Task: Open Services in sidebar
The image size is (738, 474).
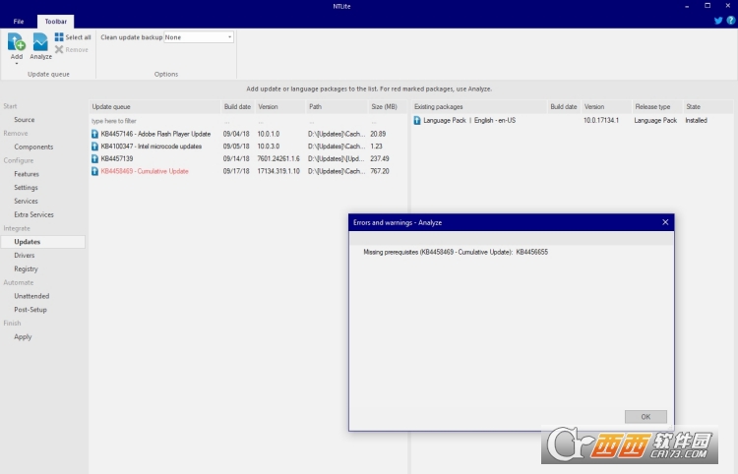Action: [x=26, y=202]
